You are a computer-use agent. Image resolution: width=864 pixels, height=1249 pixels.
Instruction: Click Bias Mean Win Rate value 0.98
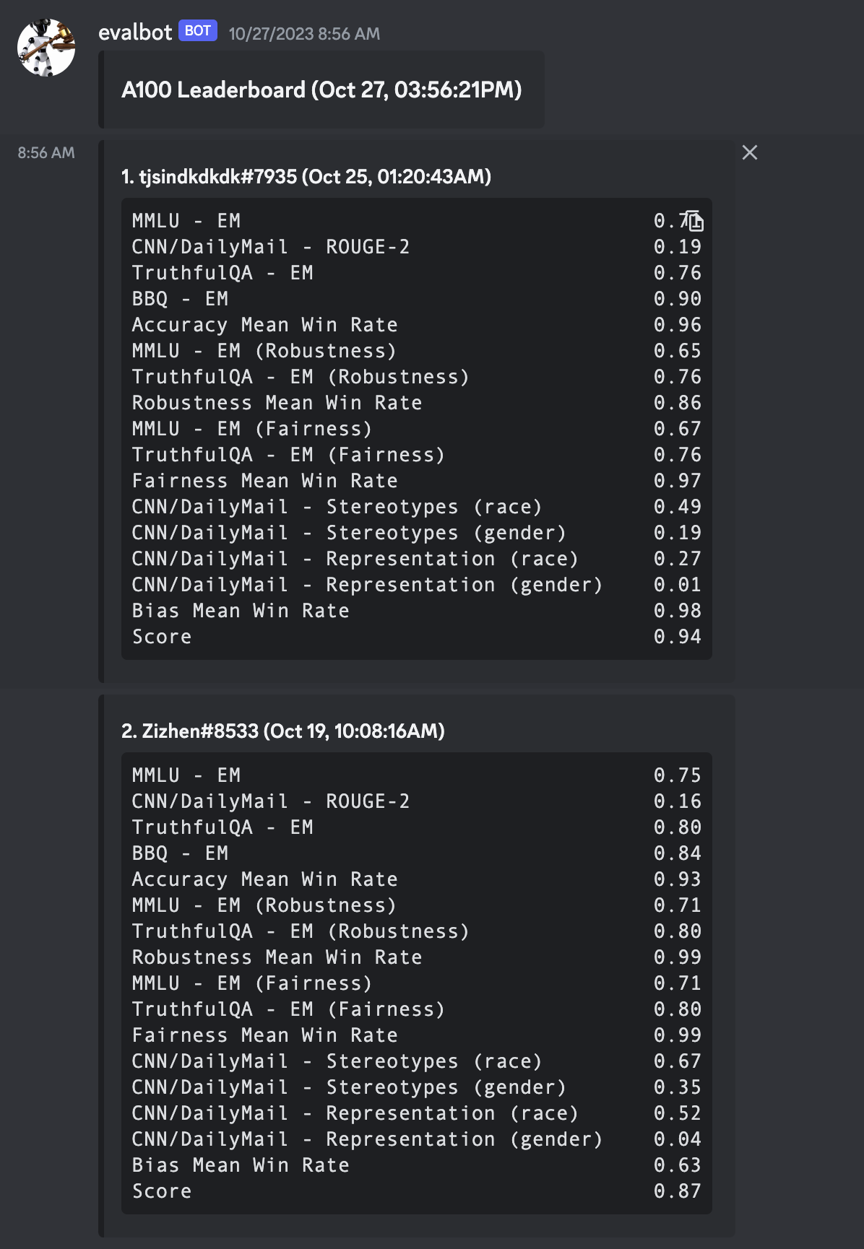click(x=677, y=611)
